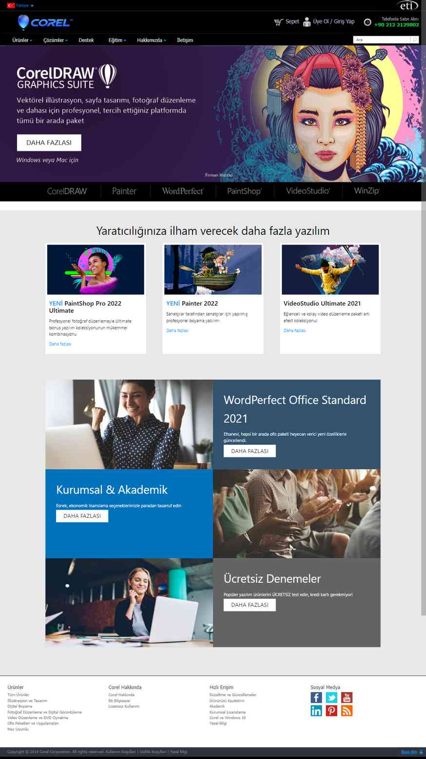Open the Facebook social media icon
The width and height of the screenshot is (426, 759).
click(316, 697)
